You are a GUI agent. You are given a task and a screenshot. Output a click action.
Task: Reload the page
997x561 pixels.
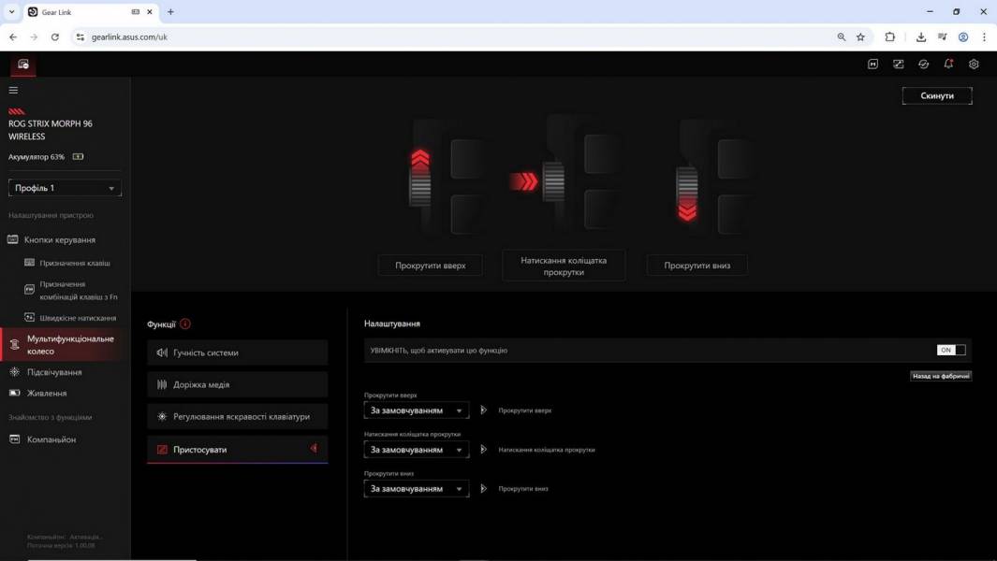coord(54,36)
